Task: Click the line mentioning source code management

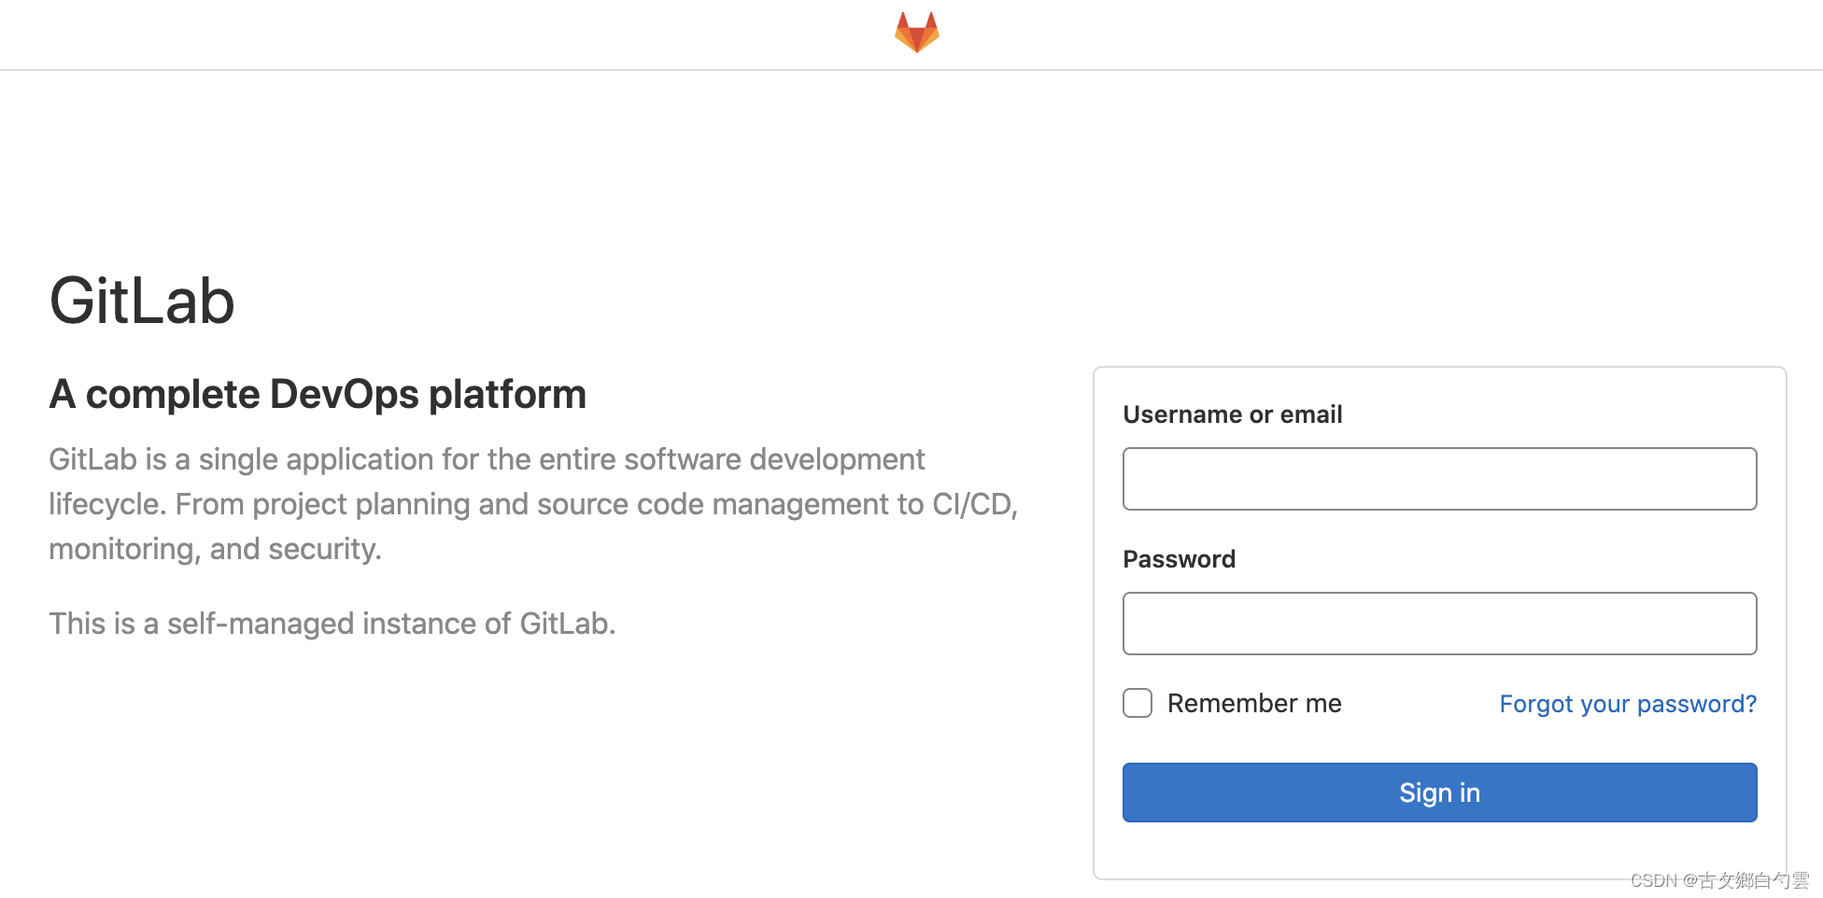Action: (533, 504)
